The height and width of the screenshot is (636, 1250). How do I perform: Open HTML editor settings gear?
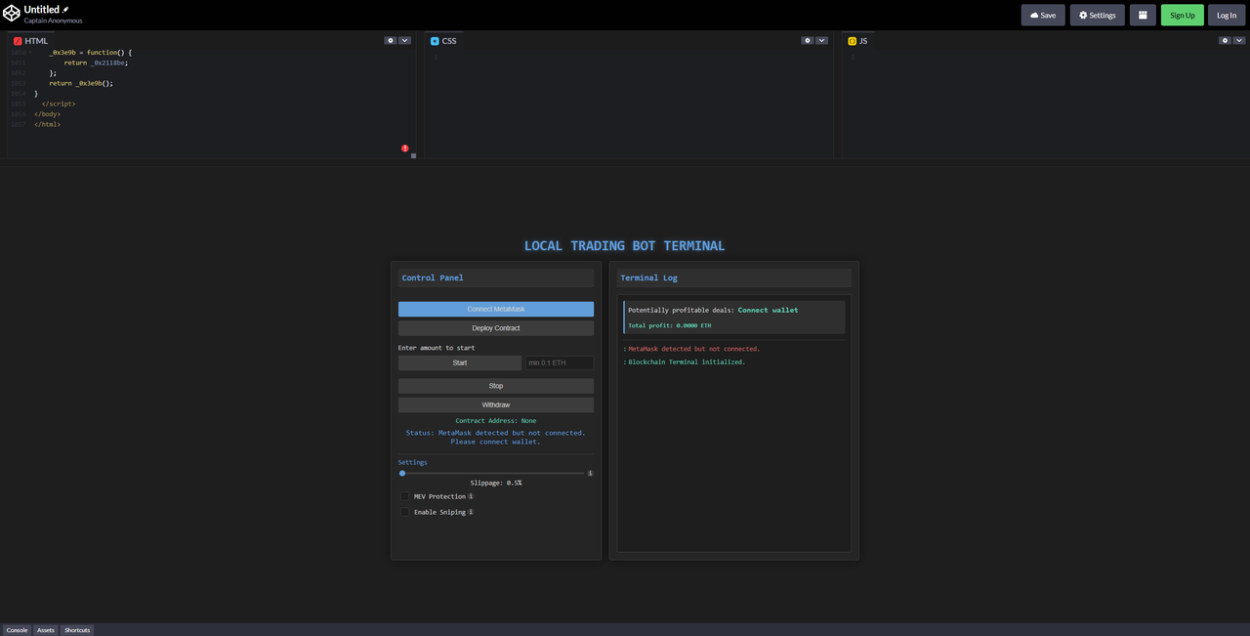(x=391, y=40)
